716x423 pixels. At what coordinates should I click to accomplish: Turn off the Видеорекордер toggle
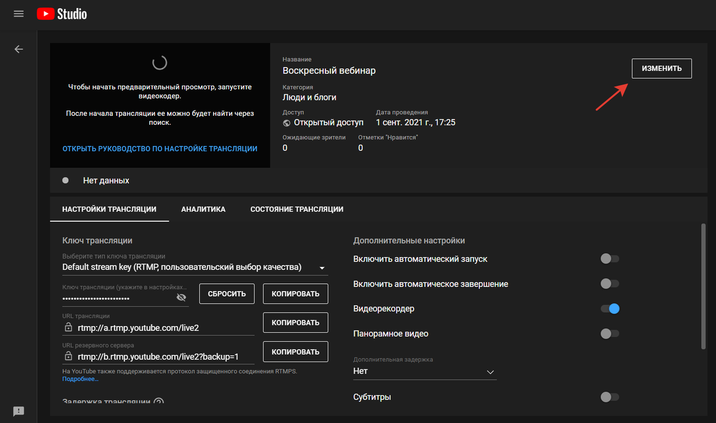(610, 309)
